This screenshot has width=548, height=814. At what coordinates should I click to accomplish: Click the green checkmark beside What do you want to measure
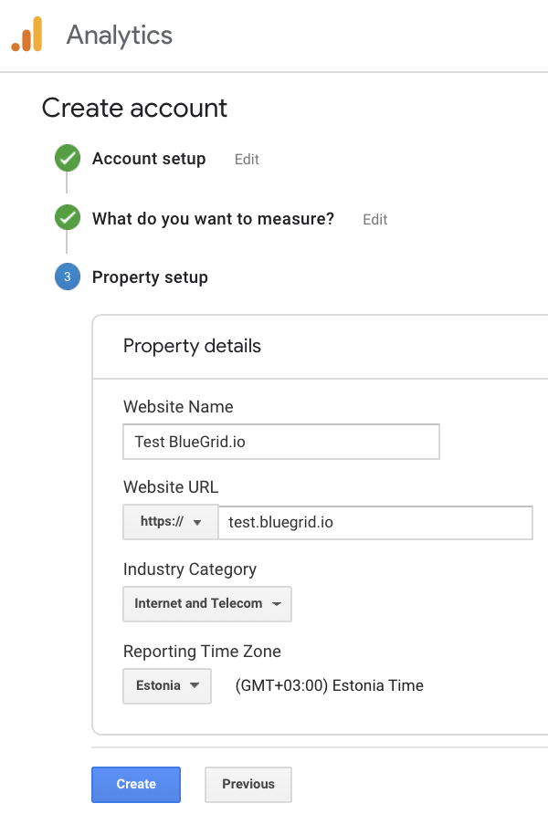68,217
